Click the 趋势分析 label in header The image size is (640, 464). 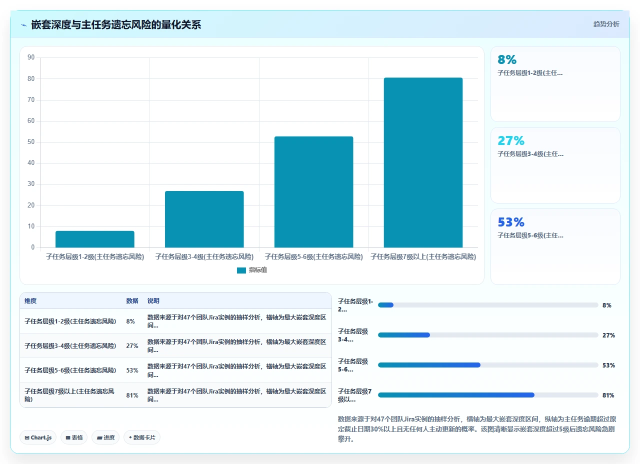coord(606,24)
